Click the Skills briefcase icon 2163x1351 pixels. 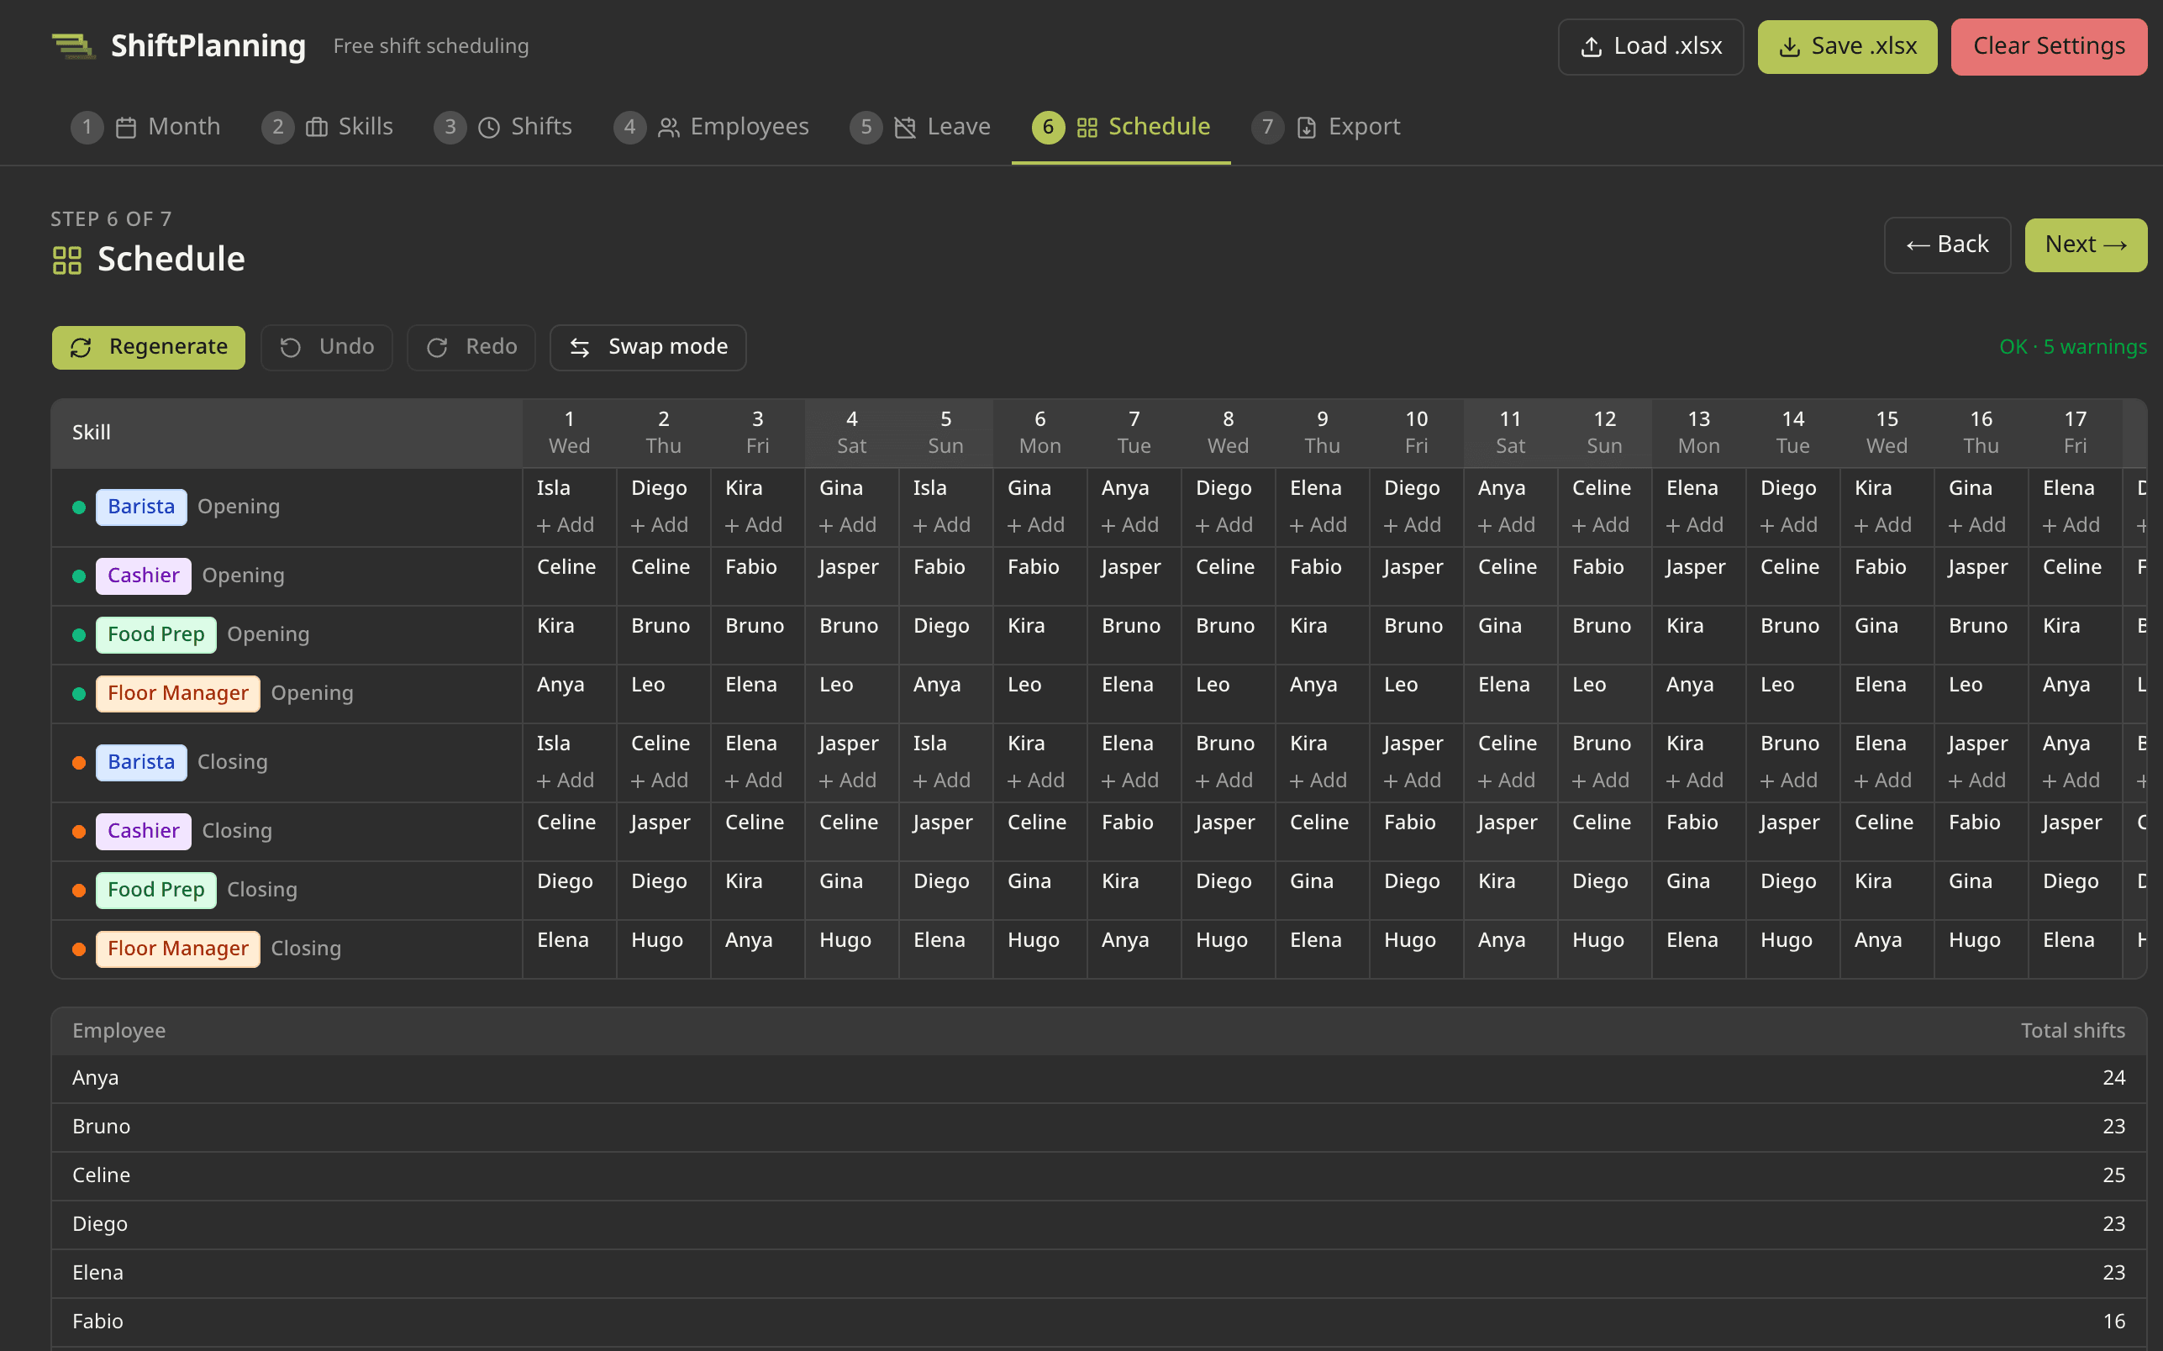tap(317, 127)
